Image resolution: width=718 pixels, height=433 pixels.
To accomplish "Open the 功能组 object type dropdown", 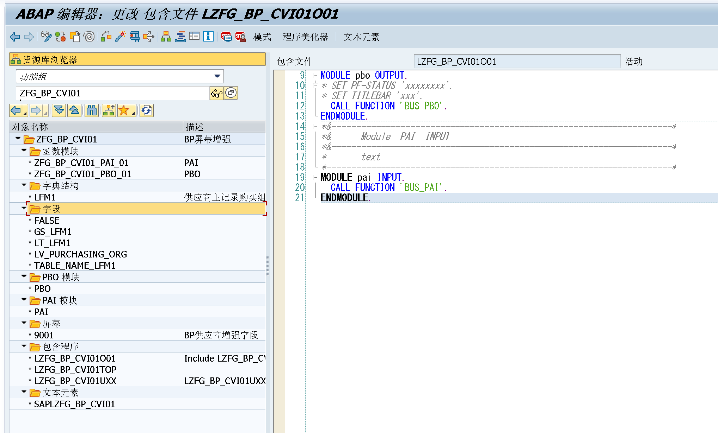I will 217,76.
